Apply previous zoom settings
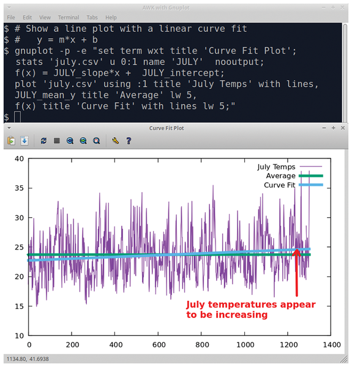Image resolution: width=352 pixels, height=367 pixels. coord(70,141)
